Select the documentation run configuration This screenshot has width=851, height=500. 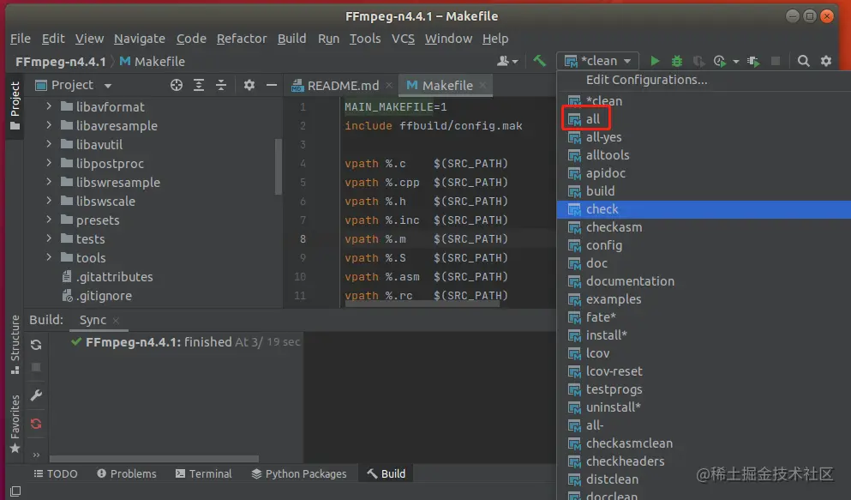point(704,281)
